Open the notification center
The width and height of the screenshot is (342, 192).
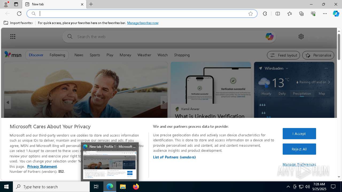(x=333, y=187)
